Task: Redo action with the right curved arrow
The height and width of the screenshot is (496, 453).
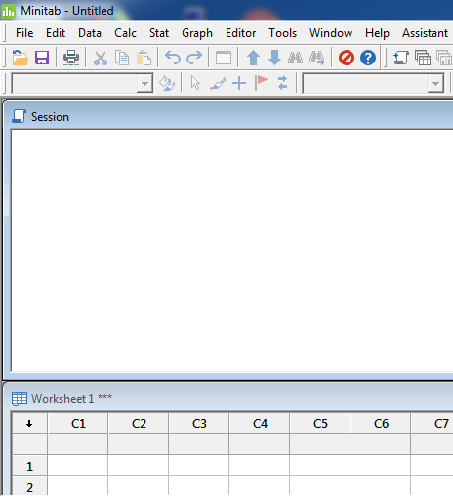Action: (194, 58)
